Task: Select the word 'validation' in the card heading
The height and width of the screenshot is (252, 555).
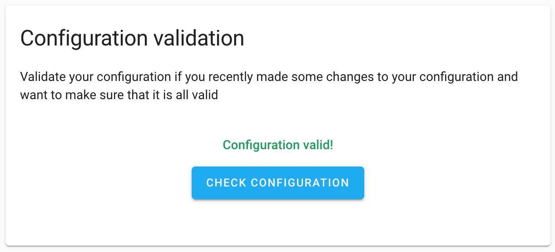Action: 198,38
